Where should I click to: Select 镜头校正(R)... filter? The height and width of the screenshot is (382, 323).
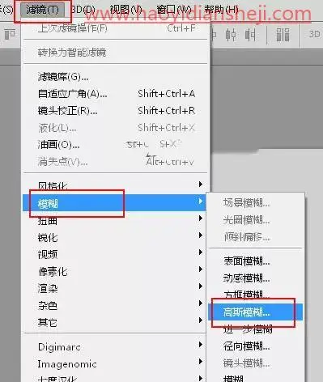pos(116,111)
